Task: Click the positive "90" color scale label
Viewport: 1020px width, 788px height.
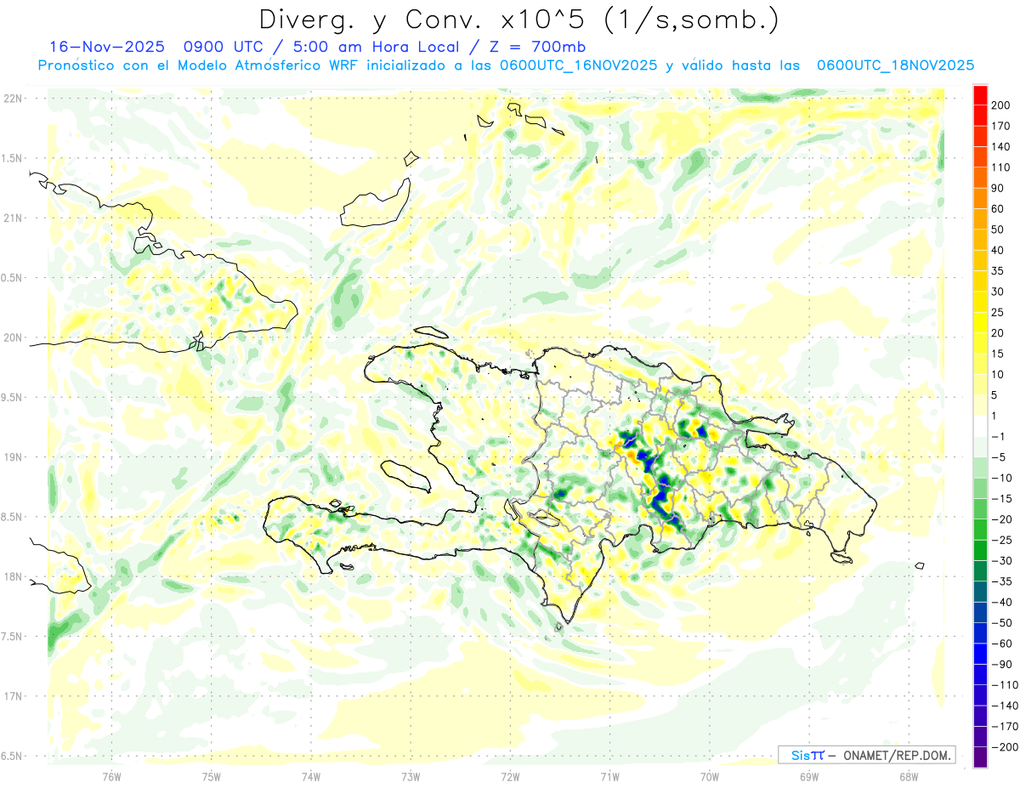Action: click(998, 189)
